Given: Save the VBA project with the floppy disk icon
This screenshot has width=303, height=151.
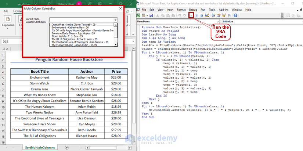Looking at the screenshot, I should pyautogui.click(x=151, y=15).
